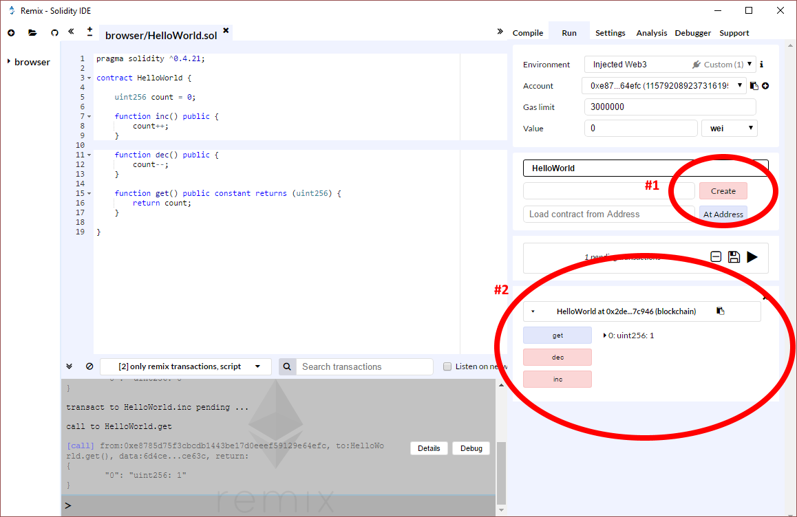Viewport: 797px width, 517px height.
Task: Fold function inc at line 7
Action: click(89, 117)
